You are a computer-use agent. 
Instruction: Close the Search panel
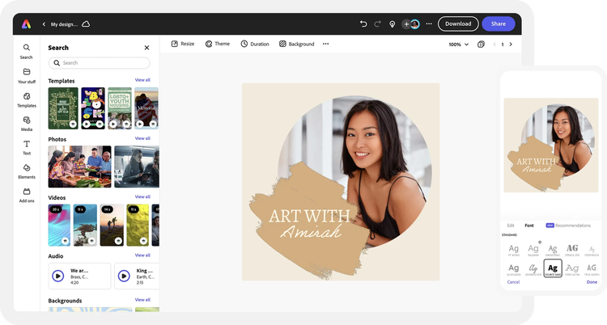(146, 48)
